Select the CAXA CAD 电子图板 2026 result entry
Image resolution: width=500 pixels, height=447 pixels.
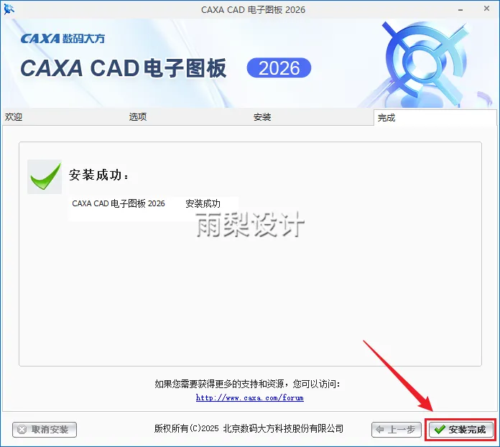click(x=119, y=203)
